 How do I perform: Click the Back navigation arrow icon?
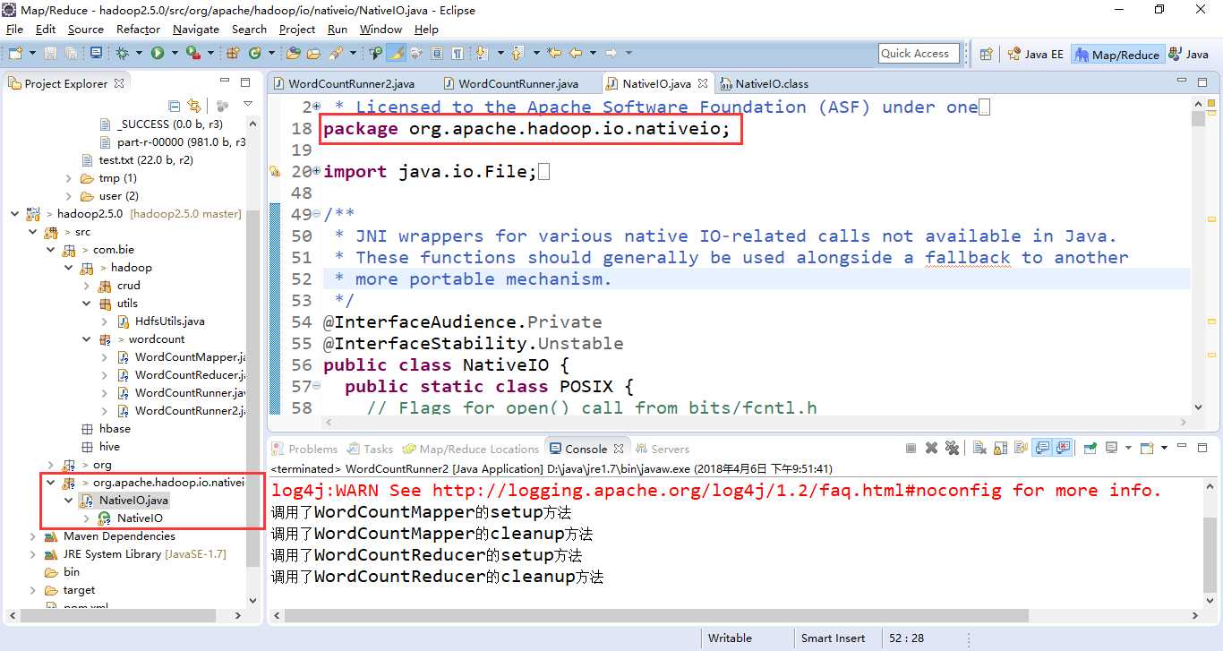click(576, 54)
